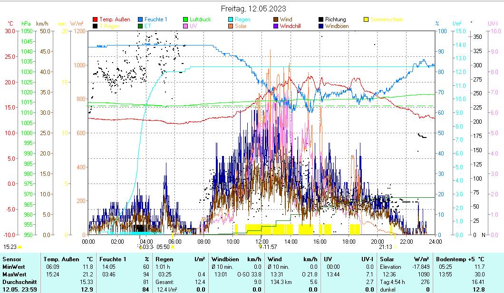The width and height of the screenshot is (504, 293).
Task: Click the dark blue Windböen legend square
Action: click(x=321, y=26)
